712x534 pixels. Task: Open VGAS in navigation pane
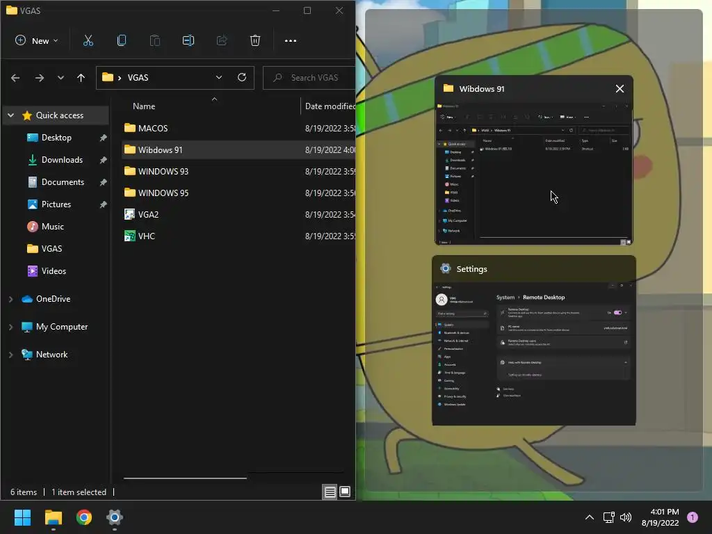click(51, 249)
